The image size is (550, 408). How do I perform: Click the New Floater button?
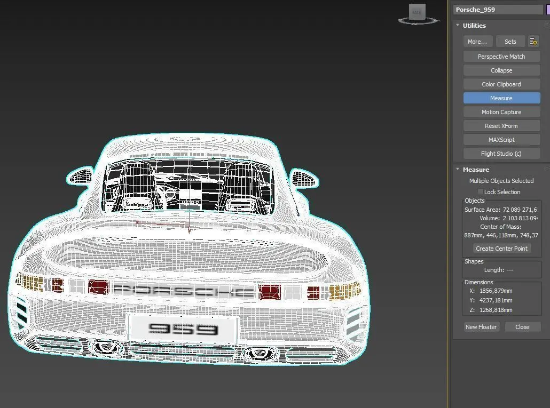click(481, 327)
